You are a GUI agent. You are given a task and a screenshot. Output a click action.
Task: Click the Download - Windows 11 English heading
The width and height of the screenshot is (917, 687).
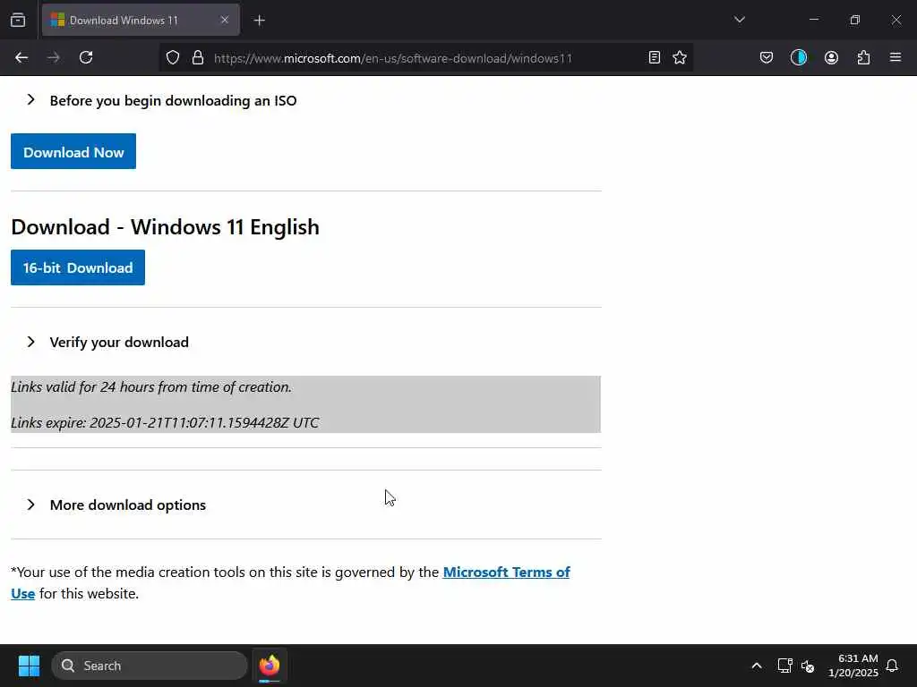[x=165, y=226]
